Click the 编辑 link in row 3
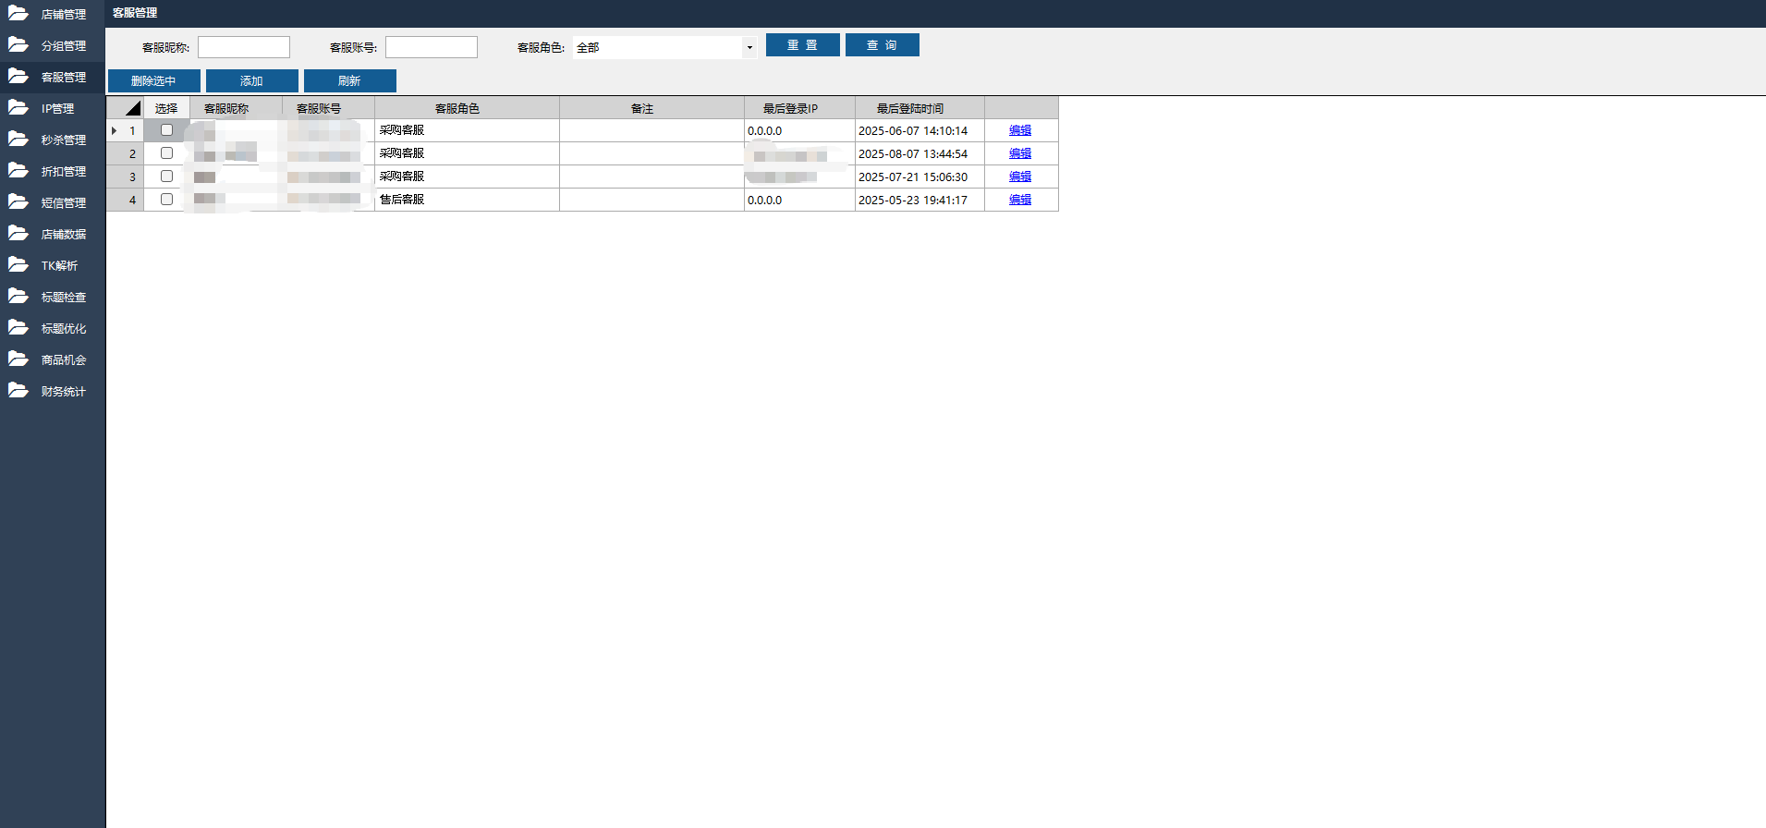 [1019, 177]
